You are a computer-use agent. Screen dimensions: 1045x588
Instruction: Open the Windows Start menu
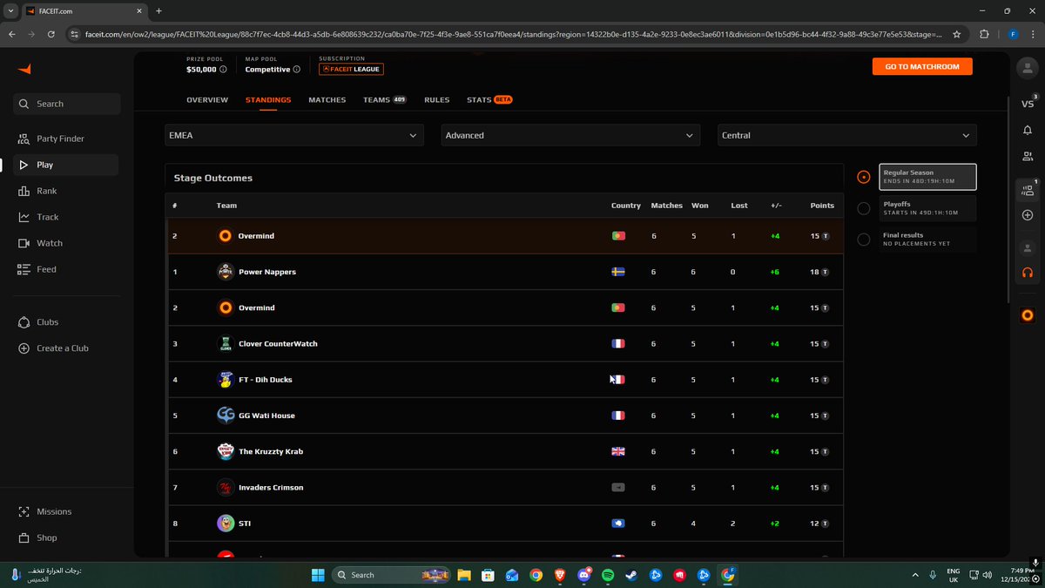click(x=318, y=575)
